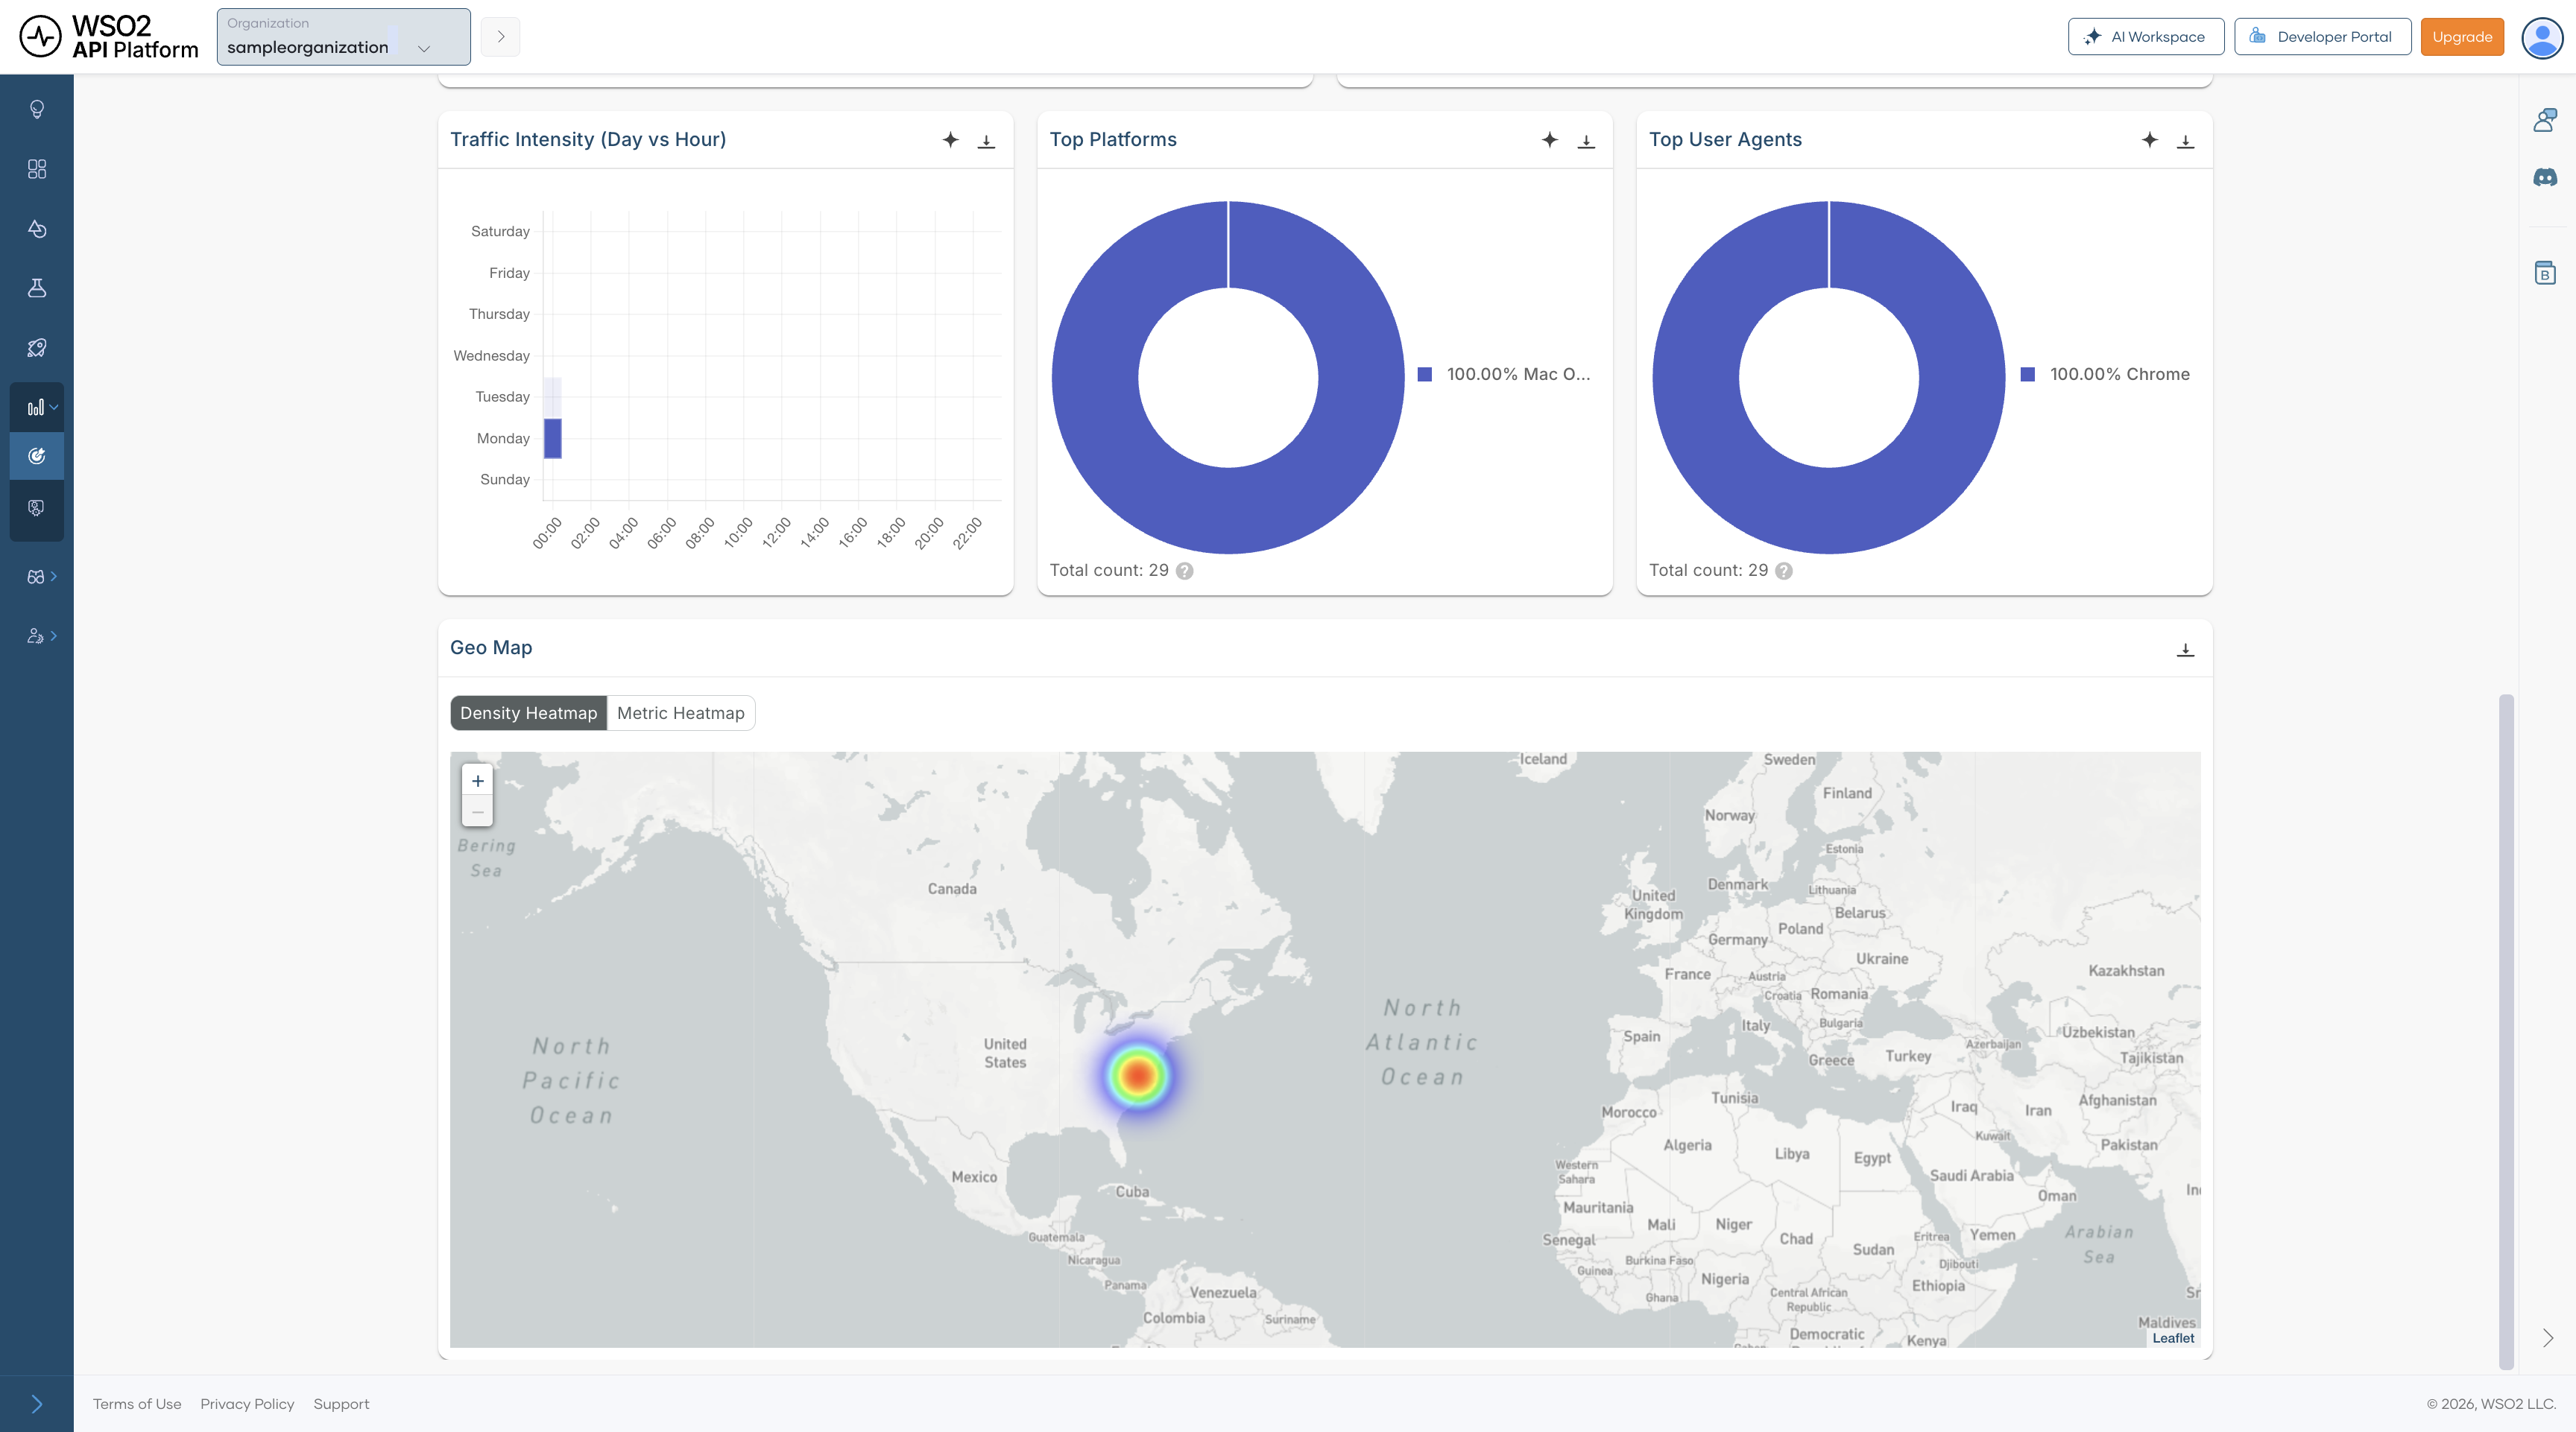Click AI sparkle icon on Top Platforms
Screen dimensions: 2576x1432
[1549, 140]
